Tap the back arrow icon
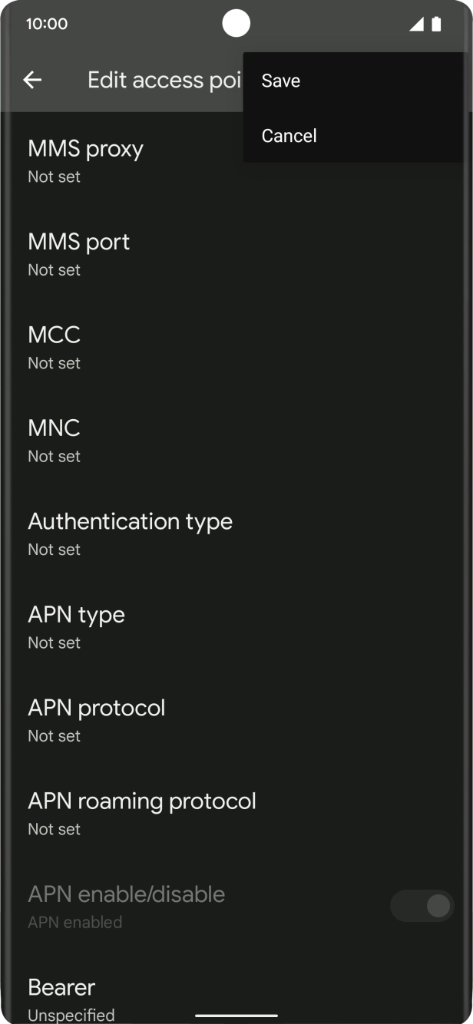This screenshot has height=1024, width=473. point(32,80)
